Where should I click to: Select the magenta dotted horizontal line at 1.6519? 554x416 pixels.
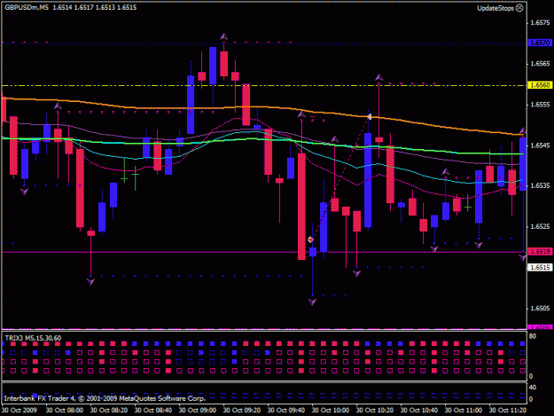264,252
